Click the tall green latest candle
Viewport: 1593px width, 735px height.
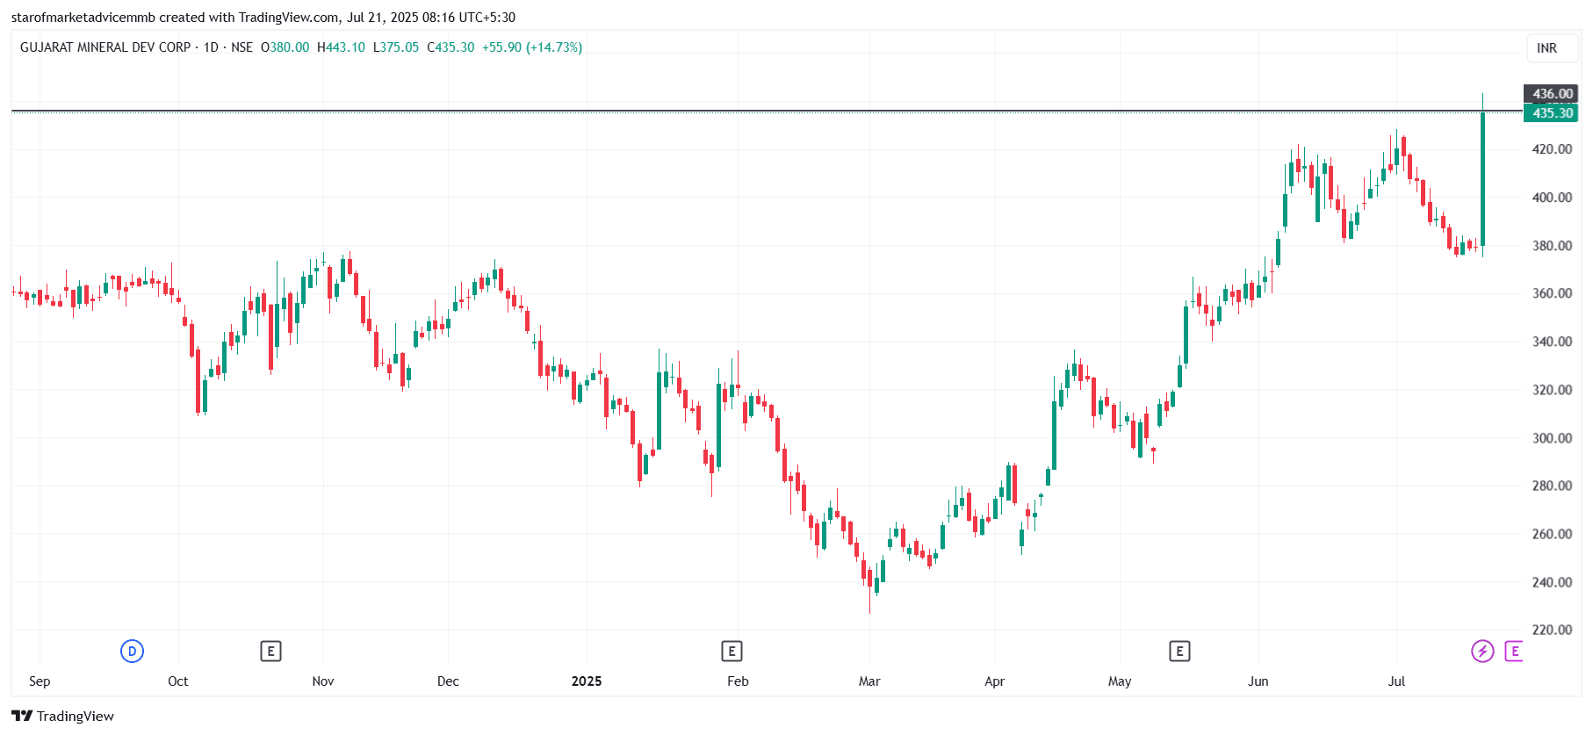pyautogui.click(x=1483, y=179)
